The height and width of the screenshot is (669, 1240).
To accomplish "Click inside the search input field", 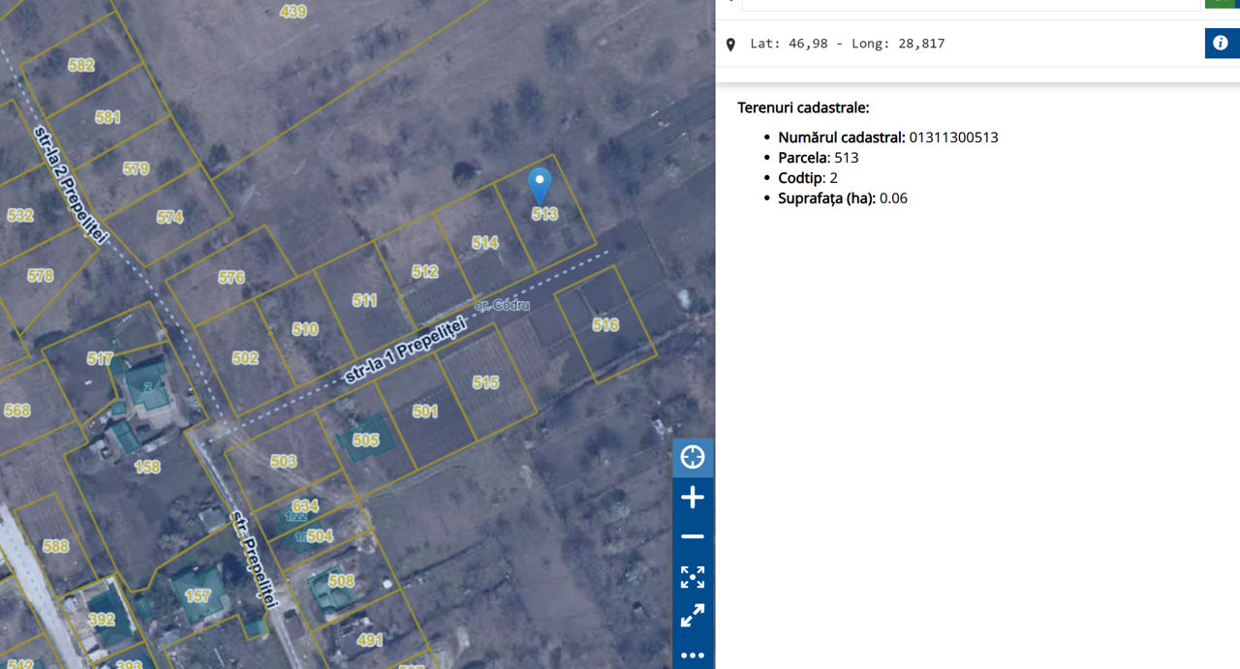I will click(x=971, y=5).
